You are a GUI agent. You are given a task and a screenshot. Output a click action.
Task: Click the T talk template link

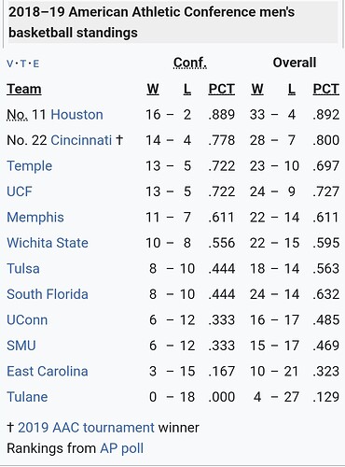[23, 64]
